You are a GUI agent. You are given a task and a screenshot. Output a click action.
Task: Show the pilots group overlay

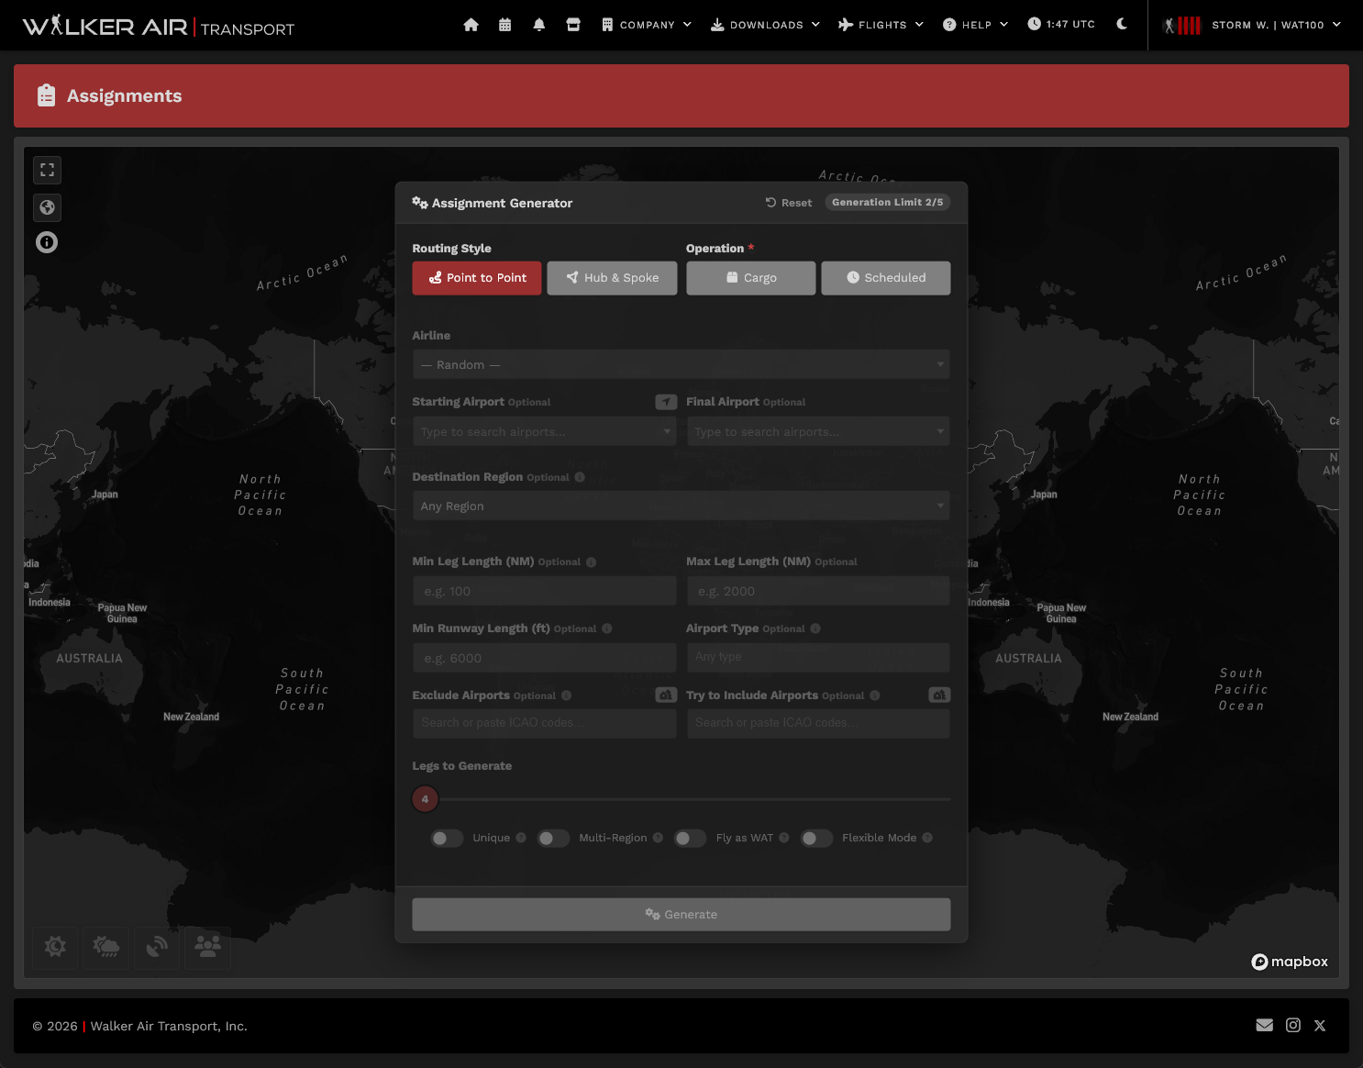[x=208, y=947]
